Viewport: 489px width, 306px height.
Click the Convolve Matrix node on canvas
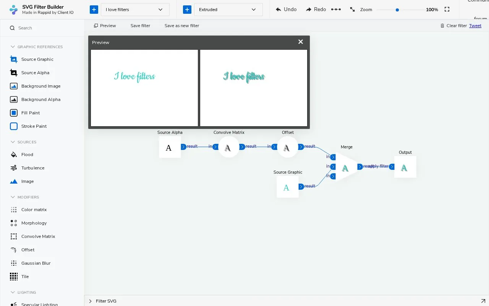(228, 147)
